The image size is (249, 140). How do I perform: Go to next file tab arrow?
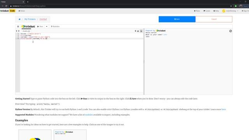click(x=19, y=31)
